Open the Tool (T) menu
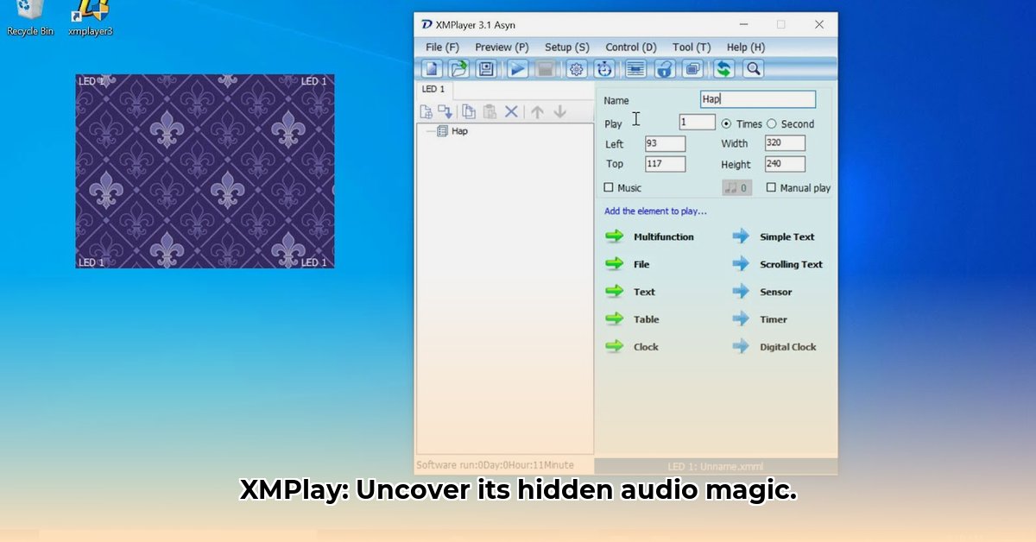The image size is (1036, 542). pos(692,47)
